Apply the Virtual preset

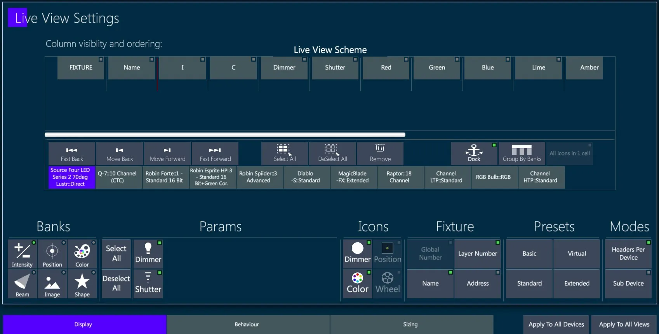[x=577, y=254]
